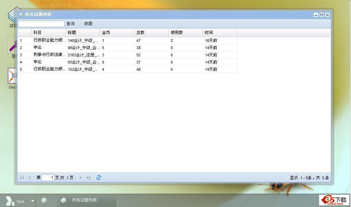
Task: Click the page number input box
Action: point(48,177)
